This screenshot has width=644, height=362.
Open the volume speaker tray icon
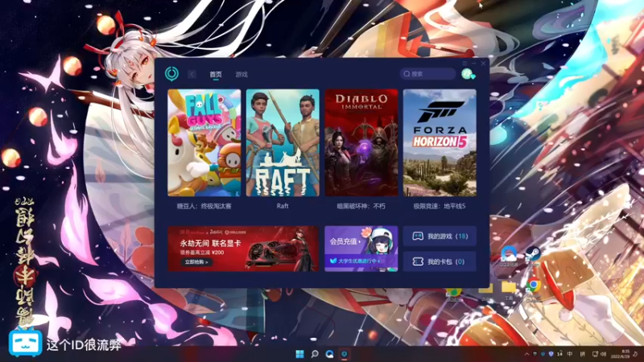coord(603,354)
